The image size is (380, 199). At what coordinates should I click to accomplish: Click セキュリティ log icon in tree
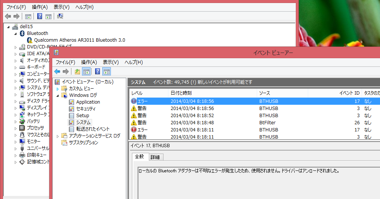click(71, 109)
